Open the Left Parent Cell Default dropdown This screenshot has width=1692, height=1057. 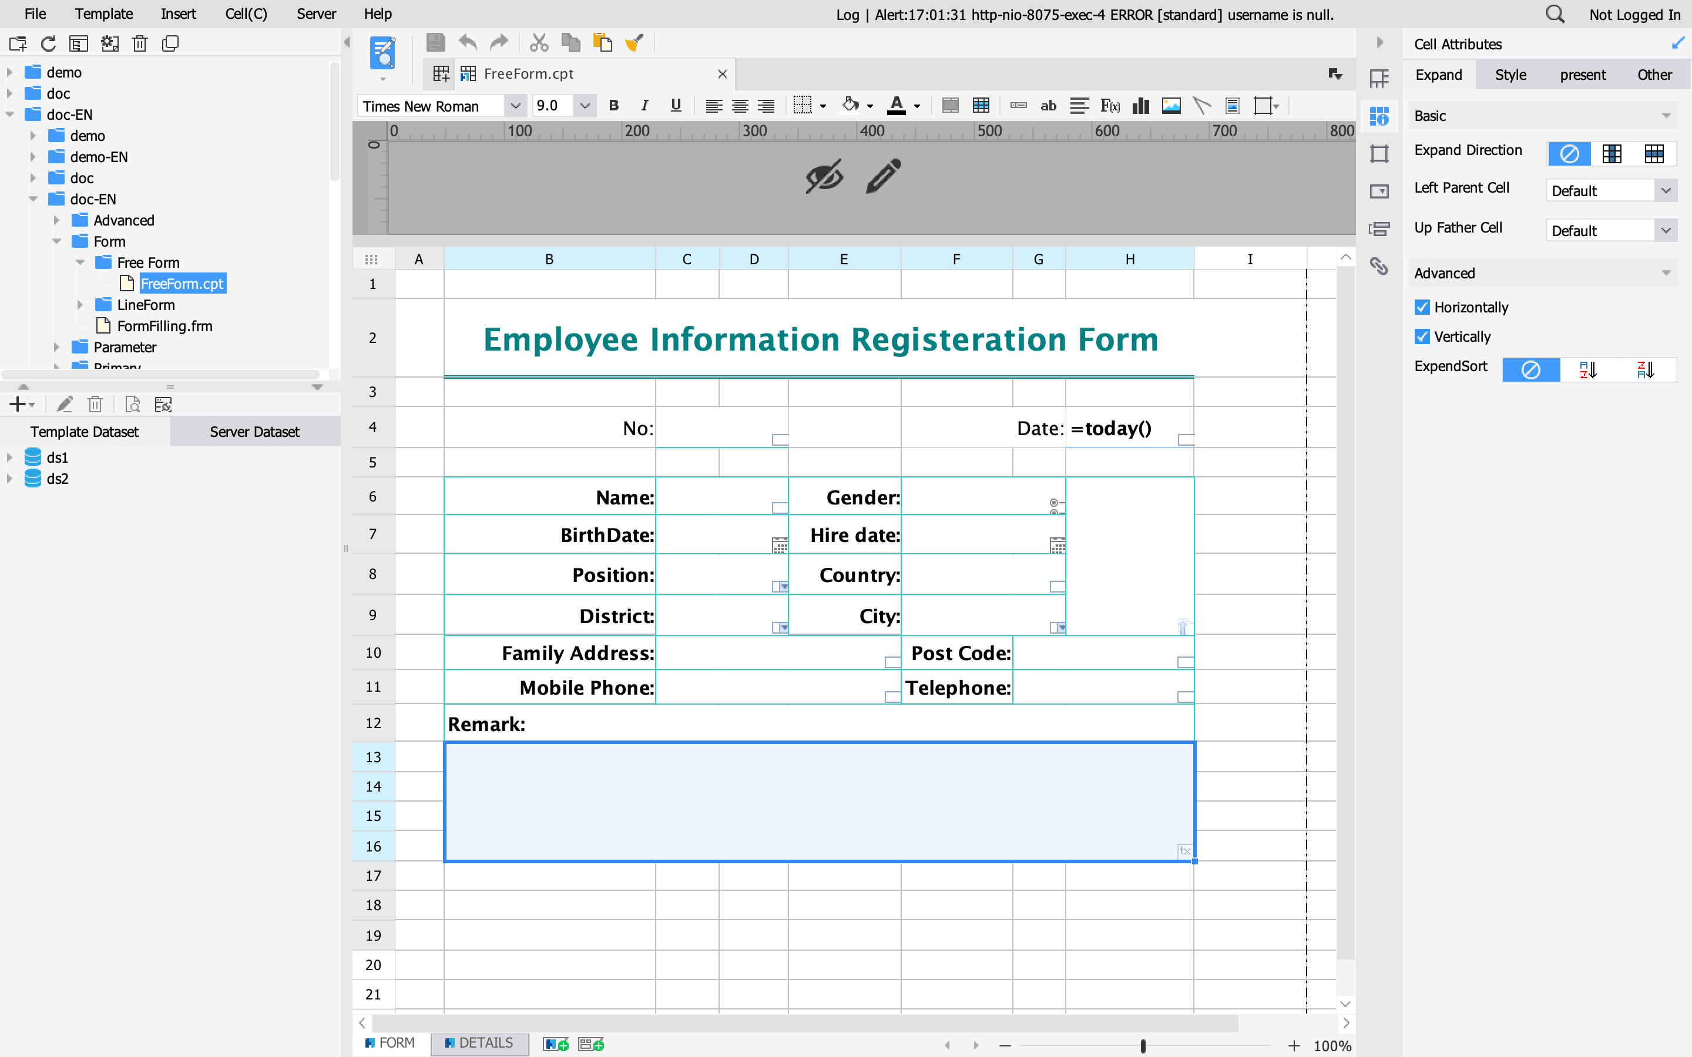(1667, 190)
